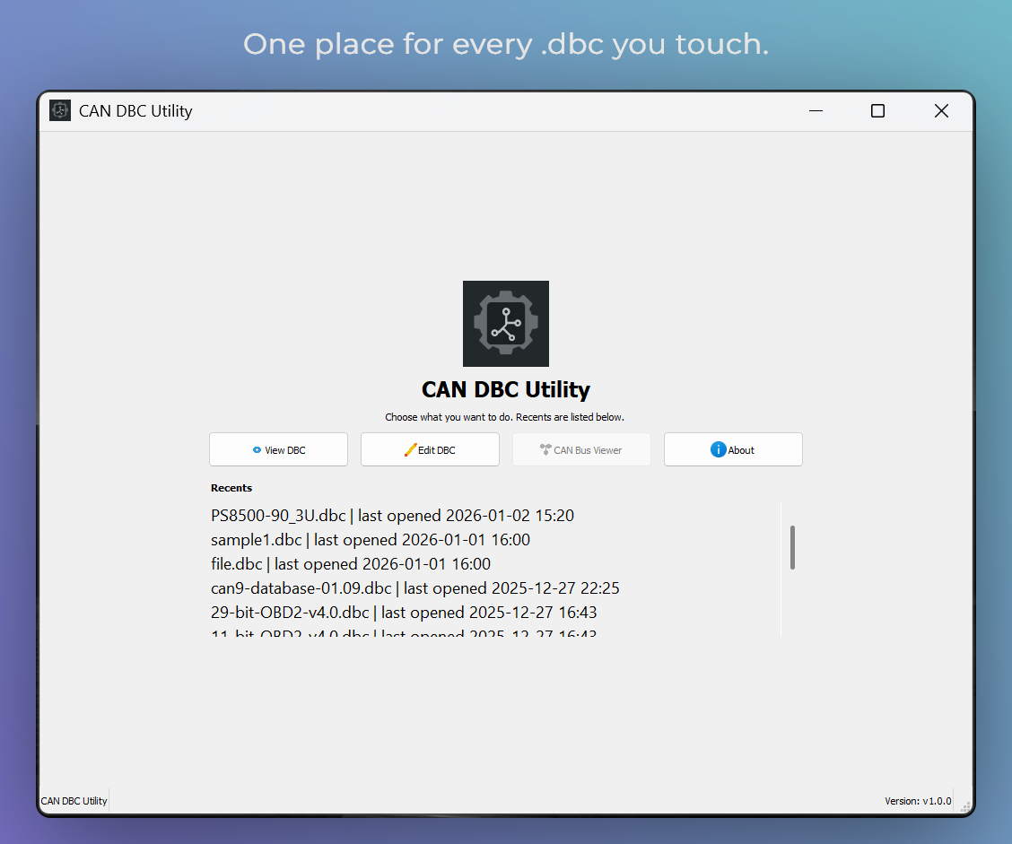Click the app icon in the title bar
Screen dimensions: 1012x844
coord(59,109)
